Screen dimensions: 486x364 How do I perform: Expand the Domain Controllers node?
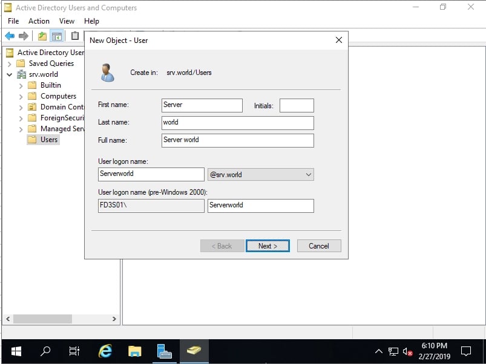click(21, 108)
